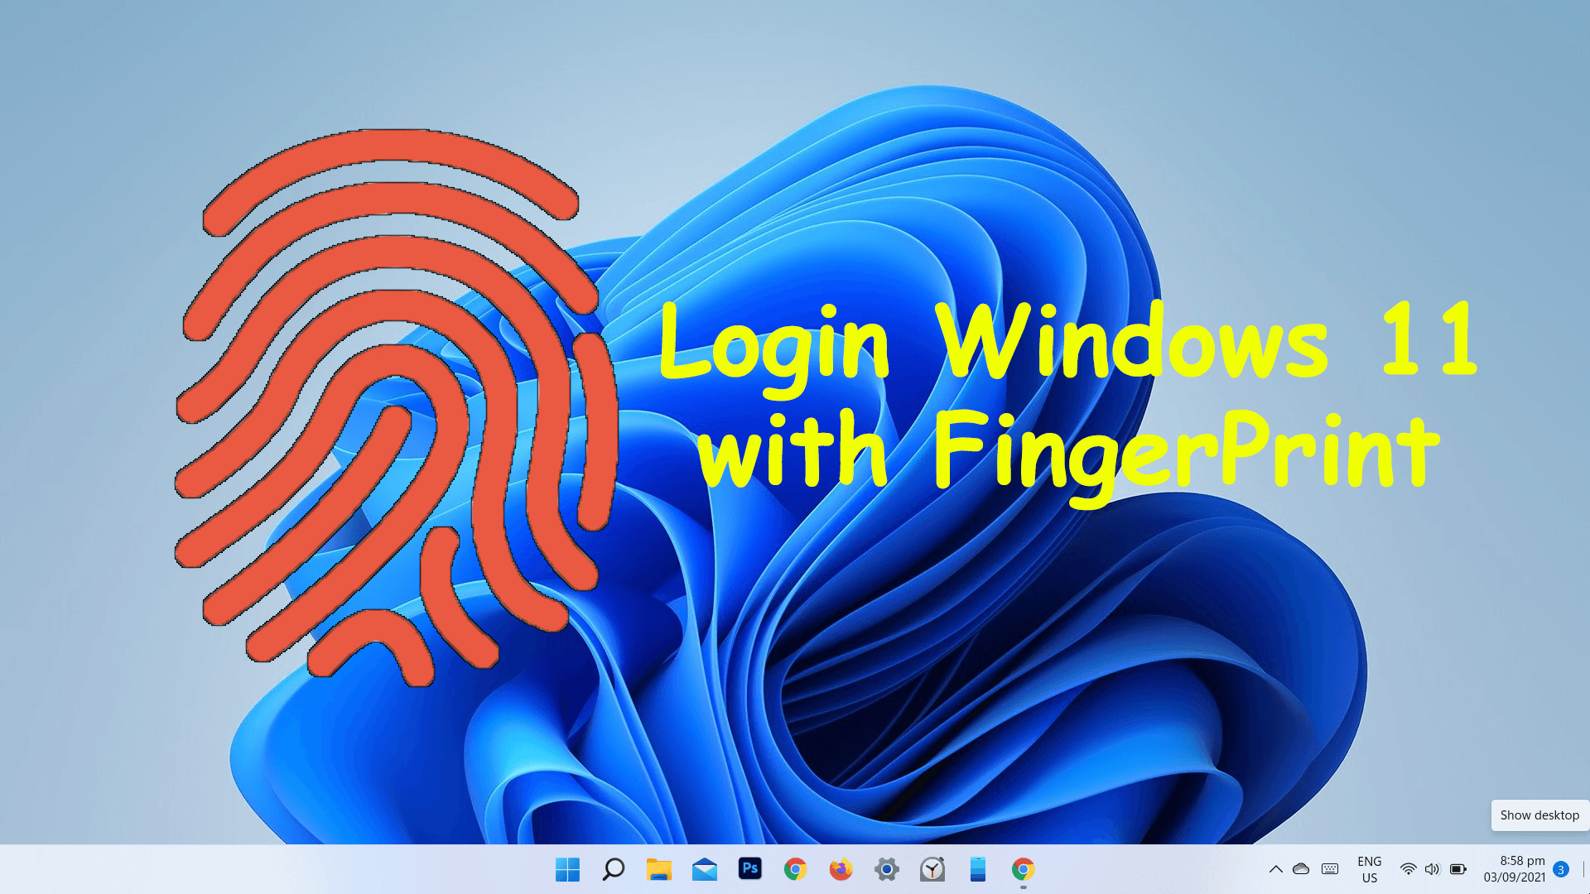
Task: Open the Windows Start menu
Action: (567, 869)
